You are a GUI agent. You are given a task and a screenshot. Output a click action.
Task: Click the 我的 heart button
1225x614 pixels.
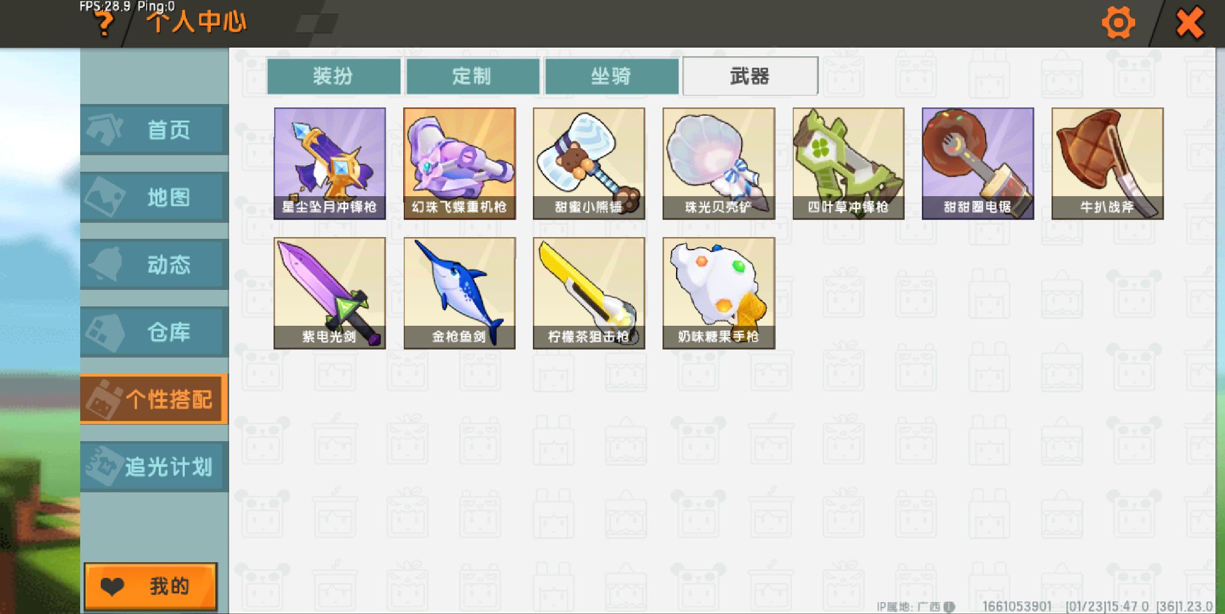coord(151,587)
